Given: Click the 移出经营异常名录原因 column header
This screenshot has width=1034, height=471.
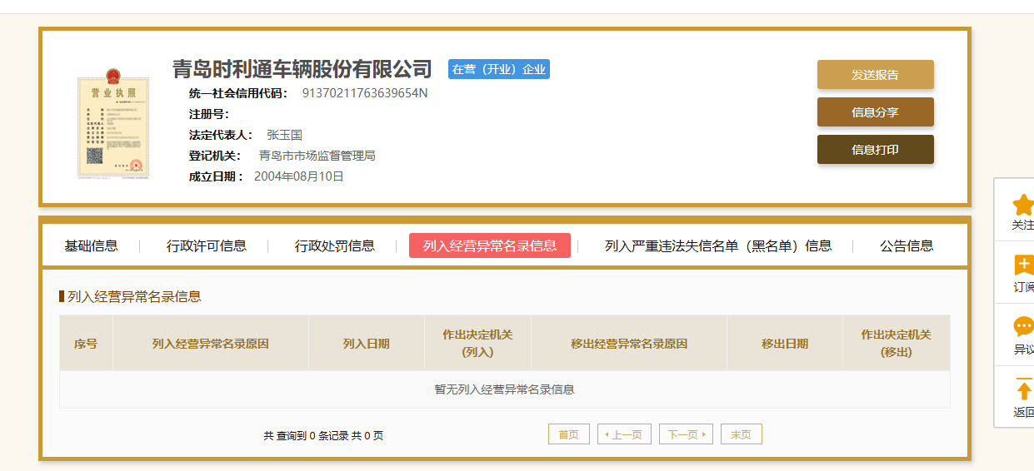Looking at the screenshot, I should coord(629,343).
